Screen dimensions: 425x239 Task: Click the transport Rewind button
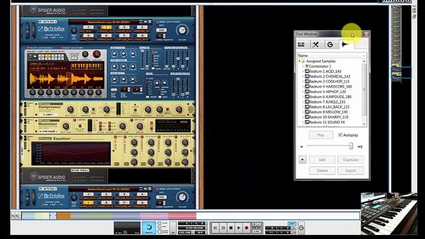point(215,228)
